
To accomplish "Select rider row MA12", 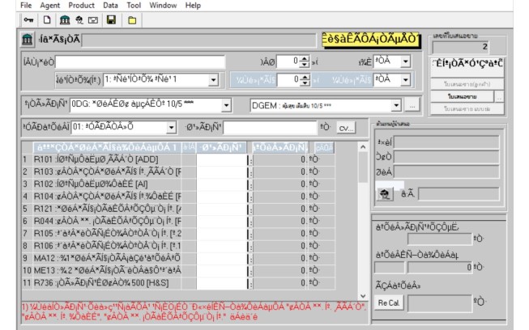I will point(107,258).
